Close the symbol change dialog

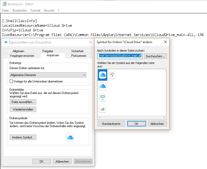point(165,42)
